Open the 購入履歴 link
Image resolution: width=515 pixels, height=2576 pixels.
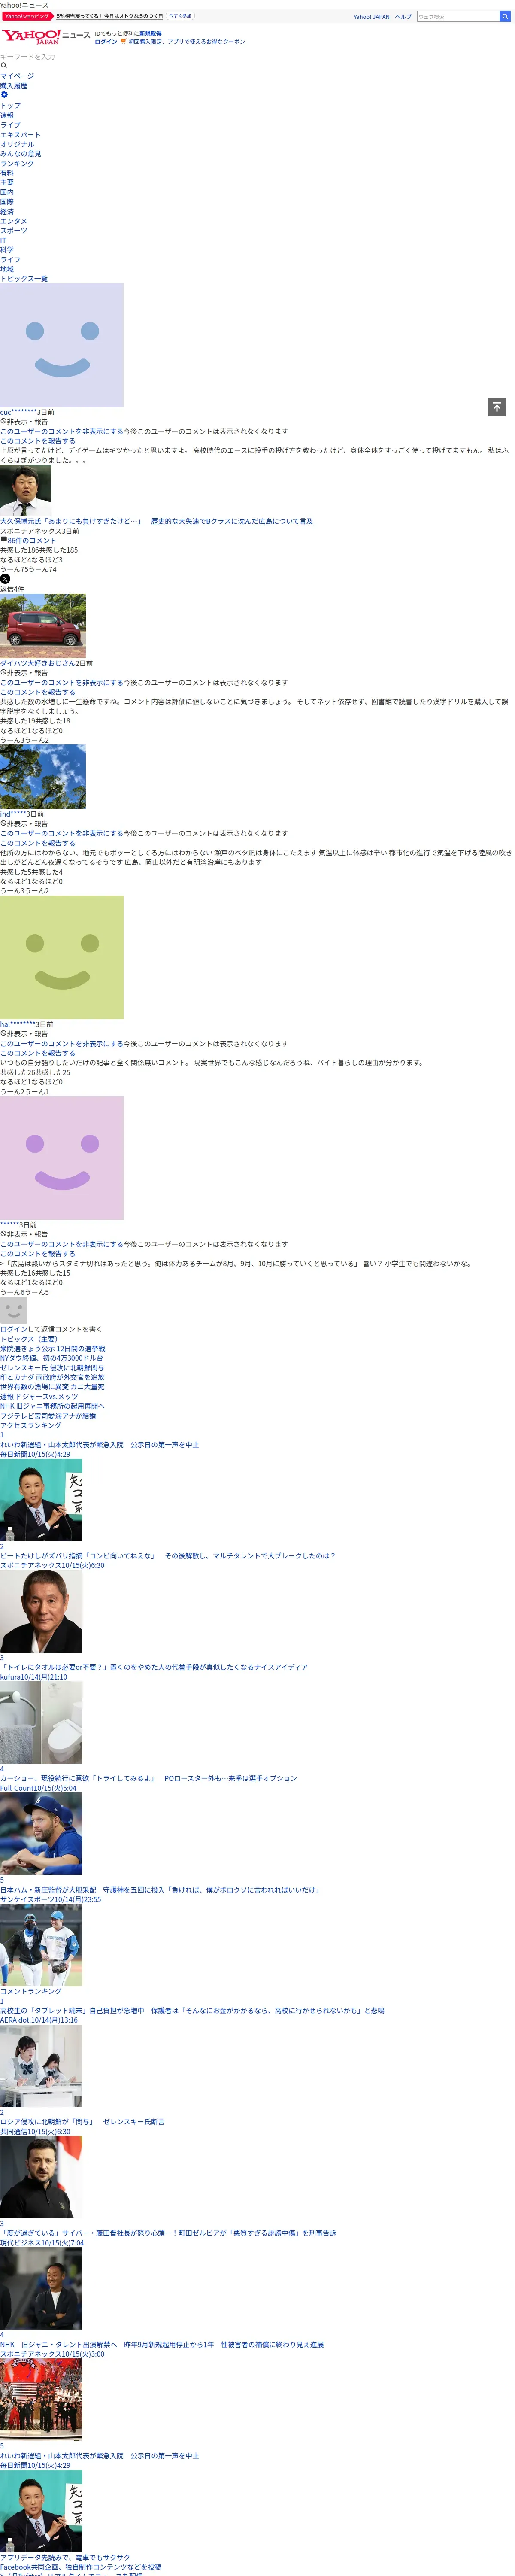pyautogui.click(x=14, y=86)
